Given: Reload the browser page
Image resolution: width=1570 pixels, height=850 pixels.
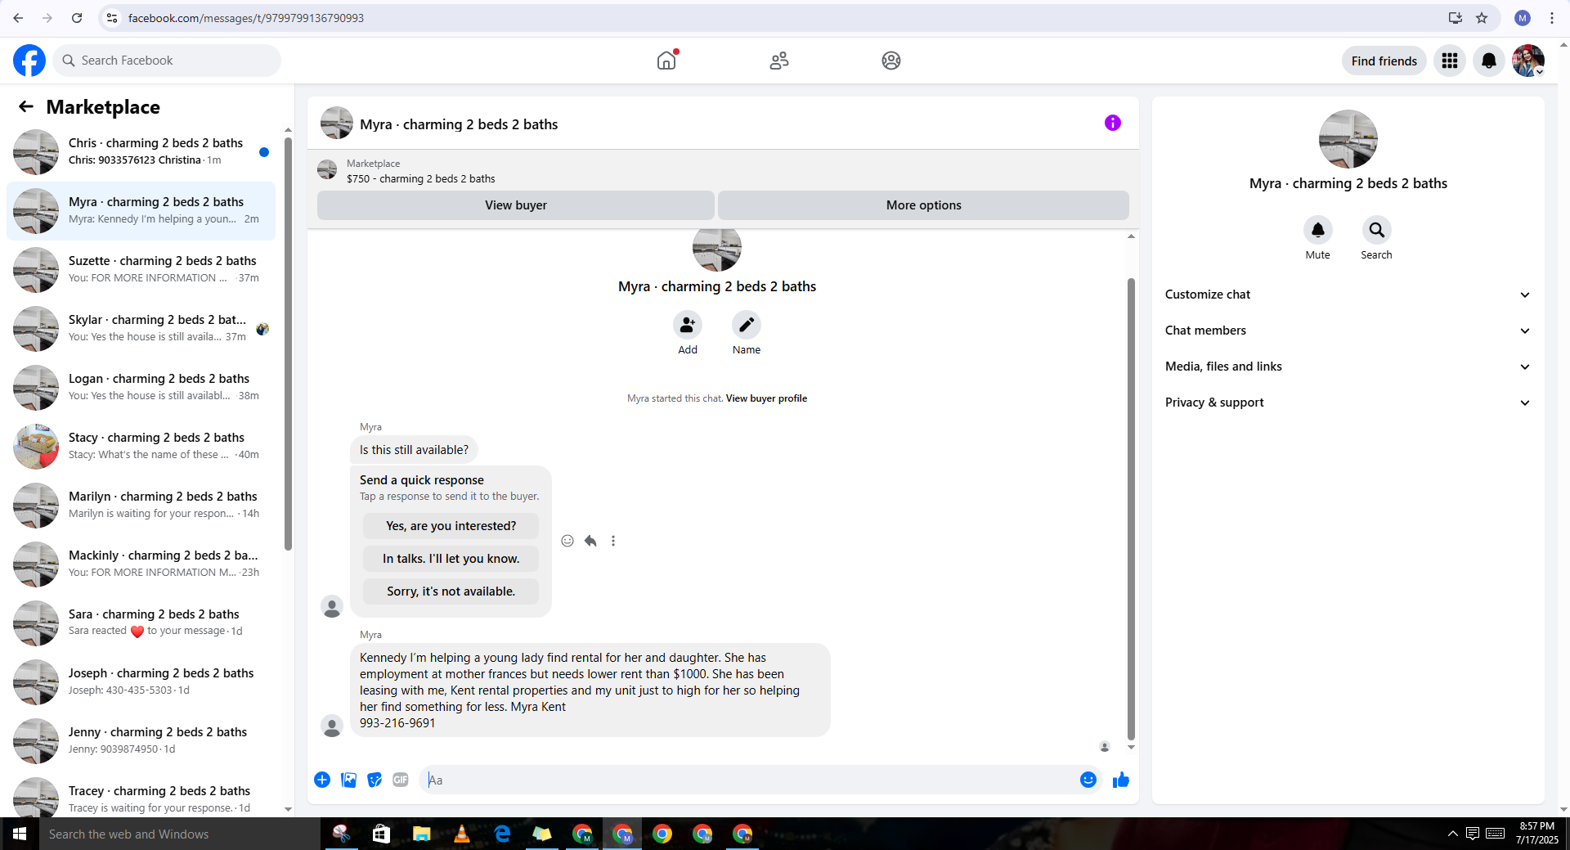Looking at the screenshot, I should coord(77,18).
